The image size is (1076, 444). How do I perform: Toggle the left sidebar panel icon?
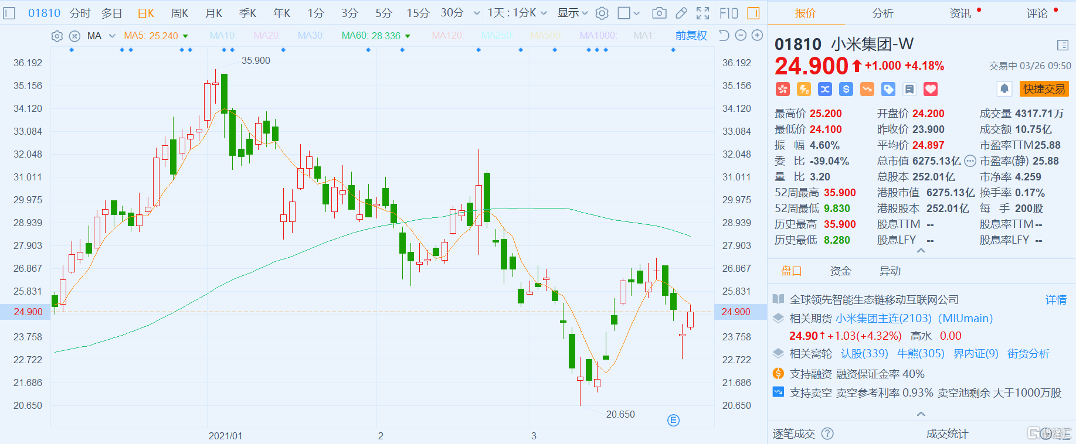[x=9, y=13]
